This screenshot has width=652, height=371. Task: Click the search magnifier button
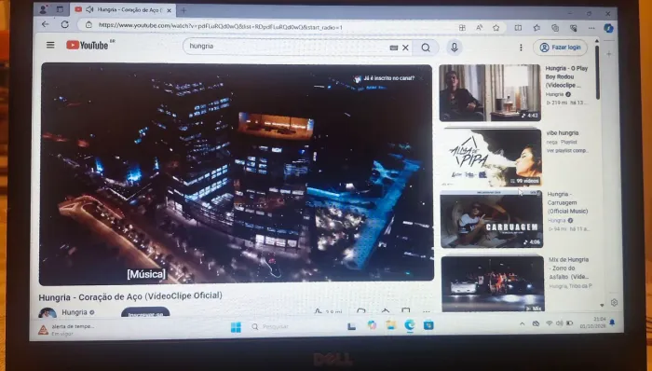(426, 48)
